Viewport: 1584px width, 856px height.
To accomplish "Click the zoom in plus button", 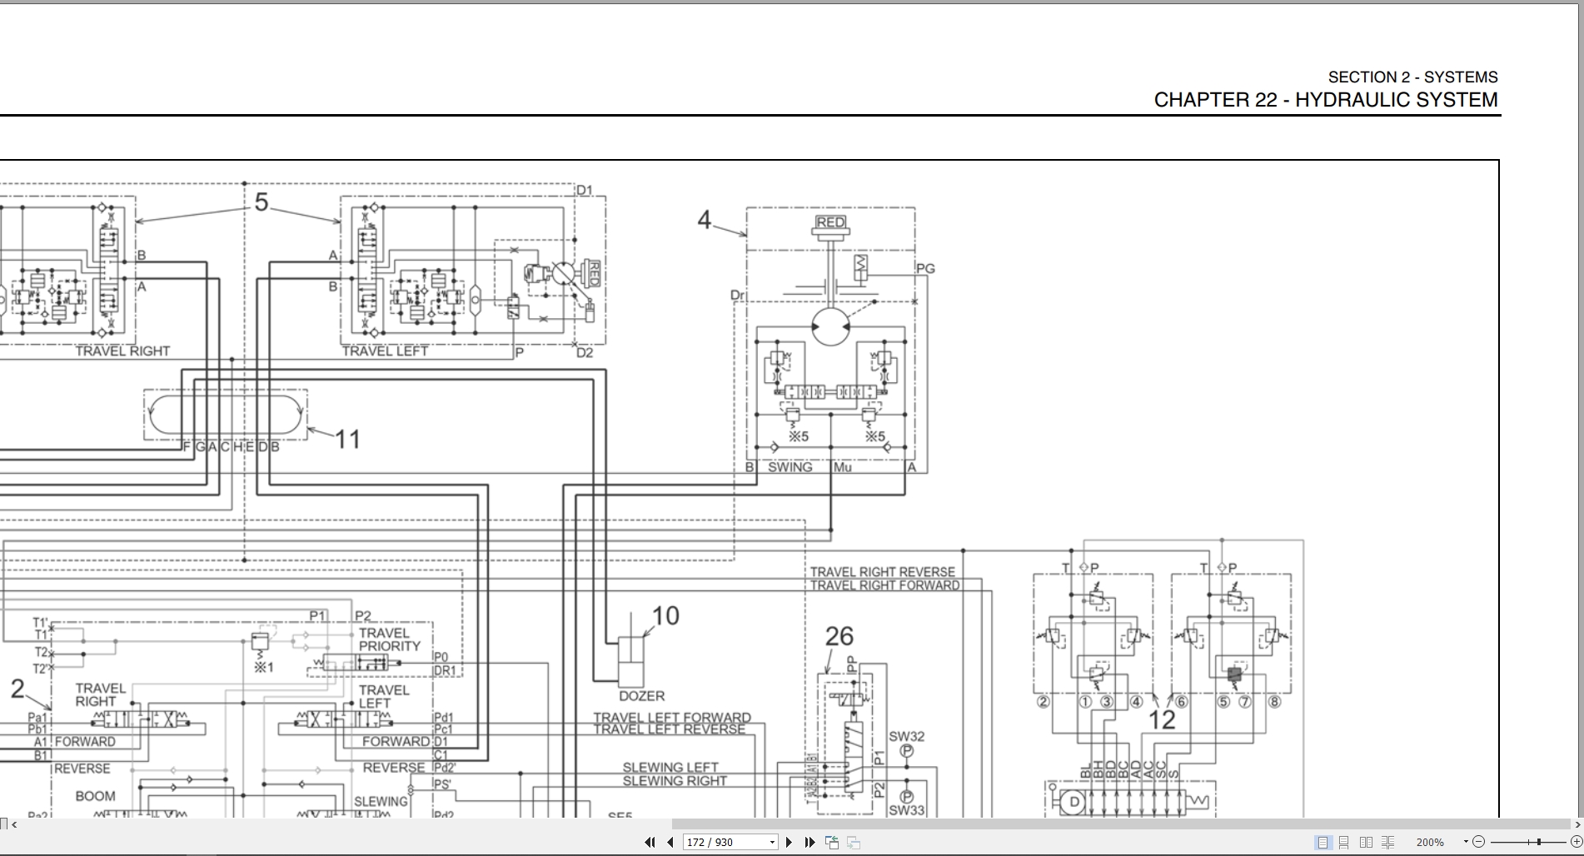I will coord(1577,842).
